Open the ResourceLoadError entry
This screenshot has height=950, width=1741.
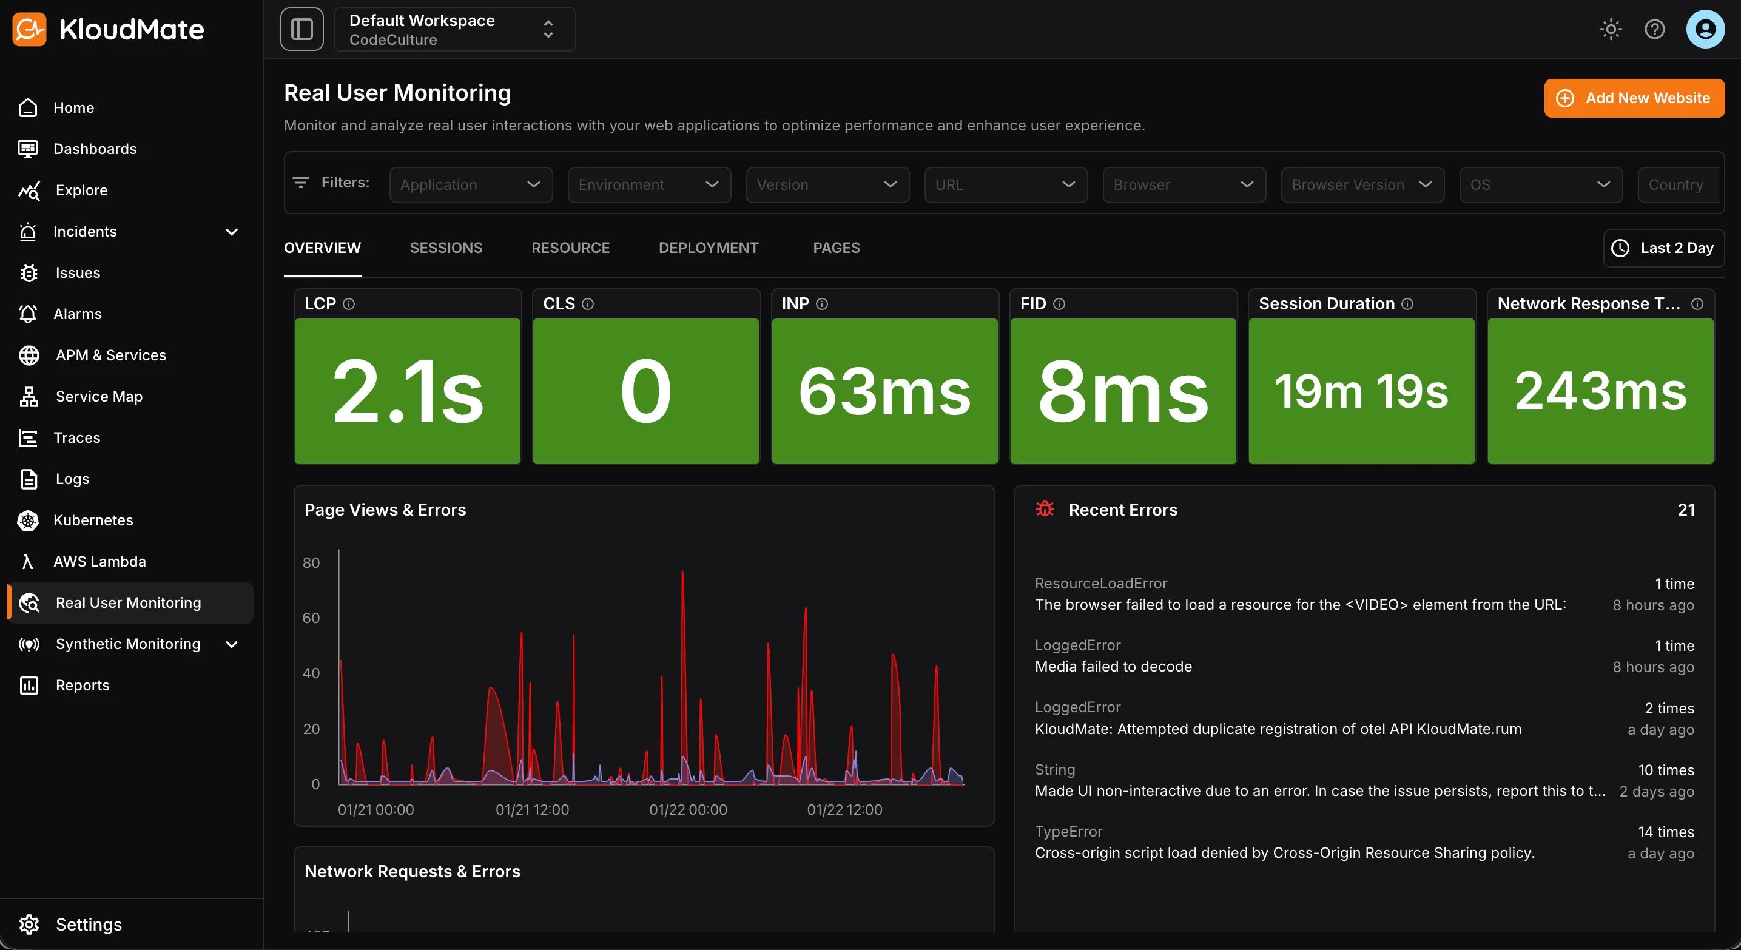point(1364,594)
